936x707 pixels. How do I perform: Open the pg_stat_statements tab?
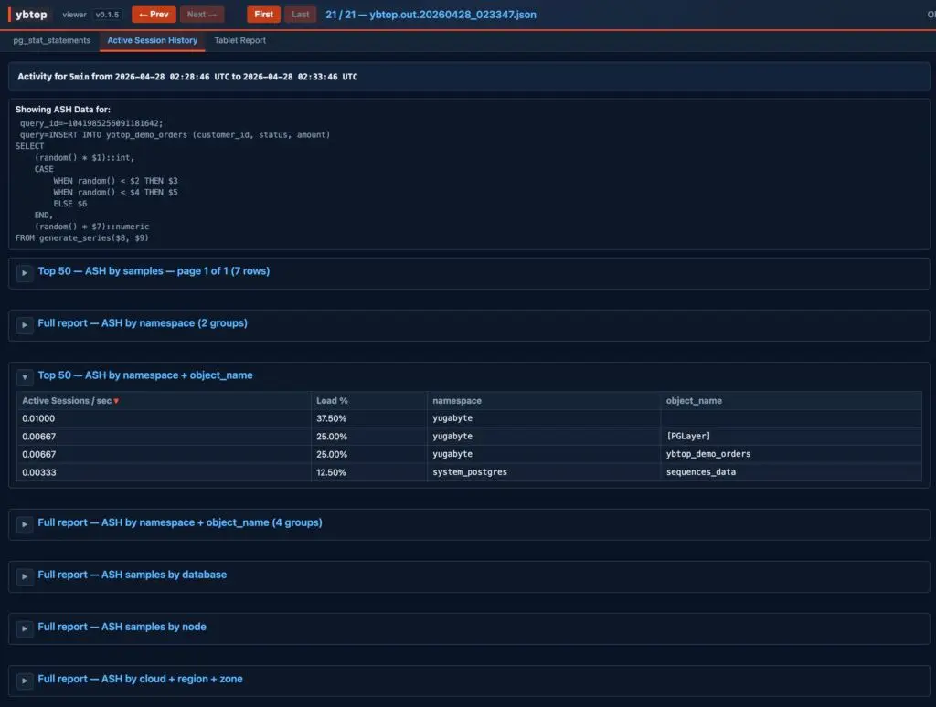[x=52, y=41]
